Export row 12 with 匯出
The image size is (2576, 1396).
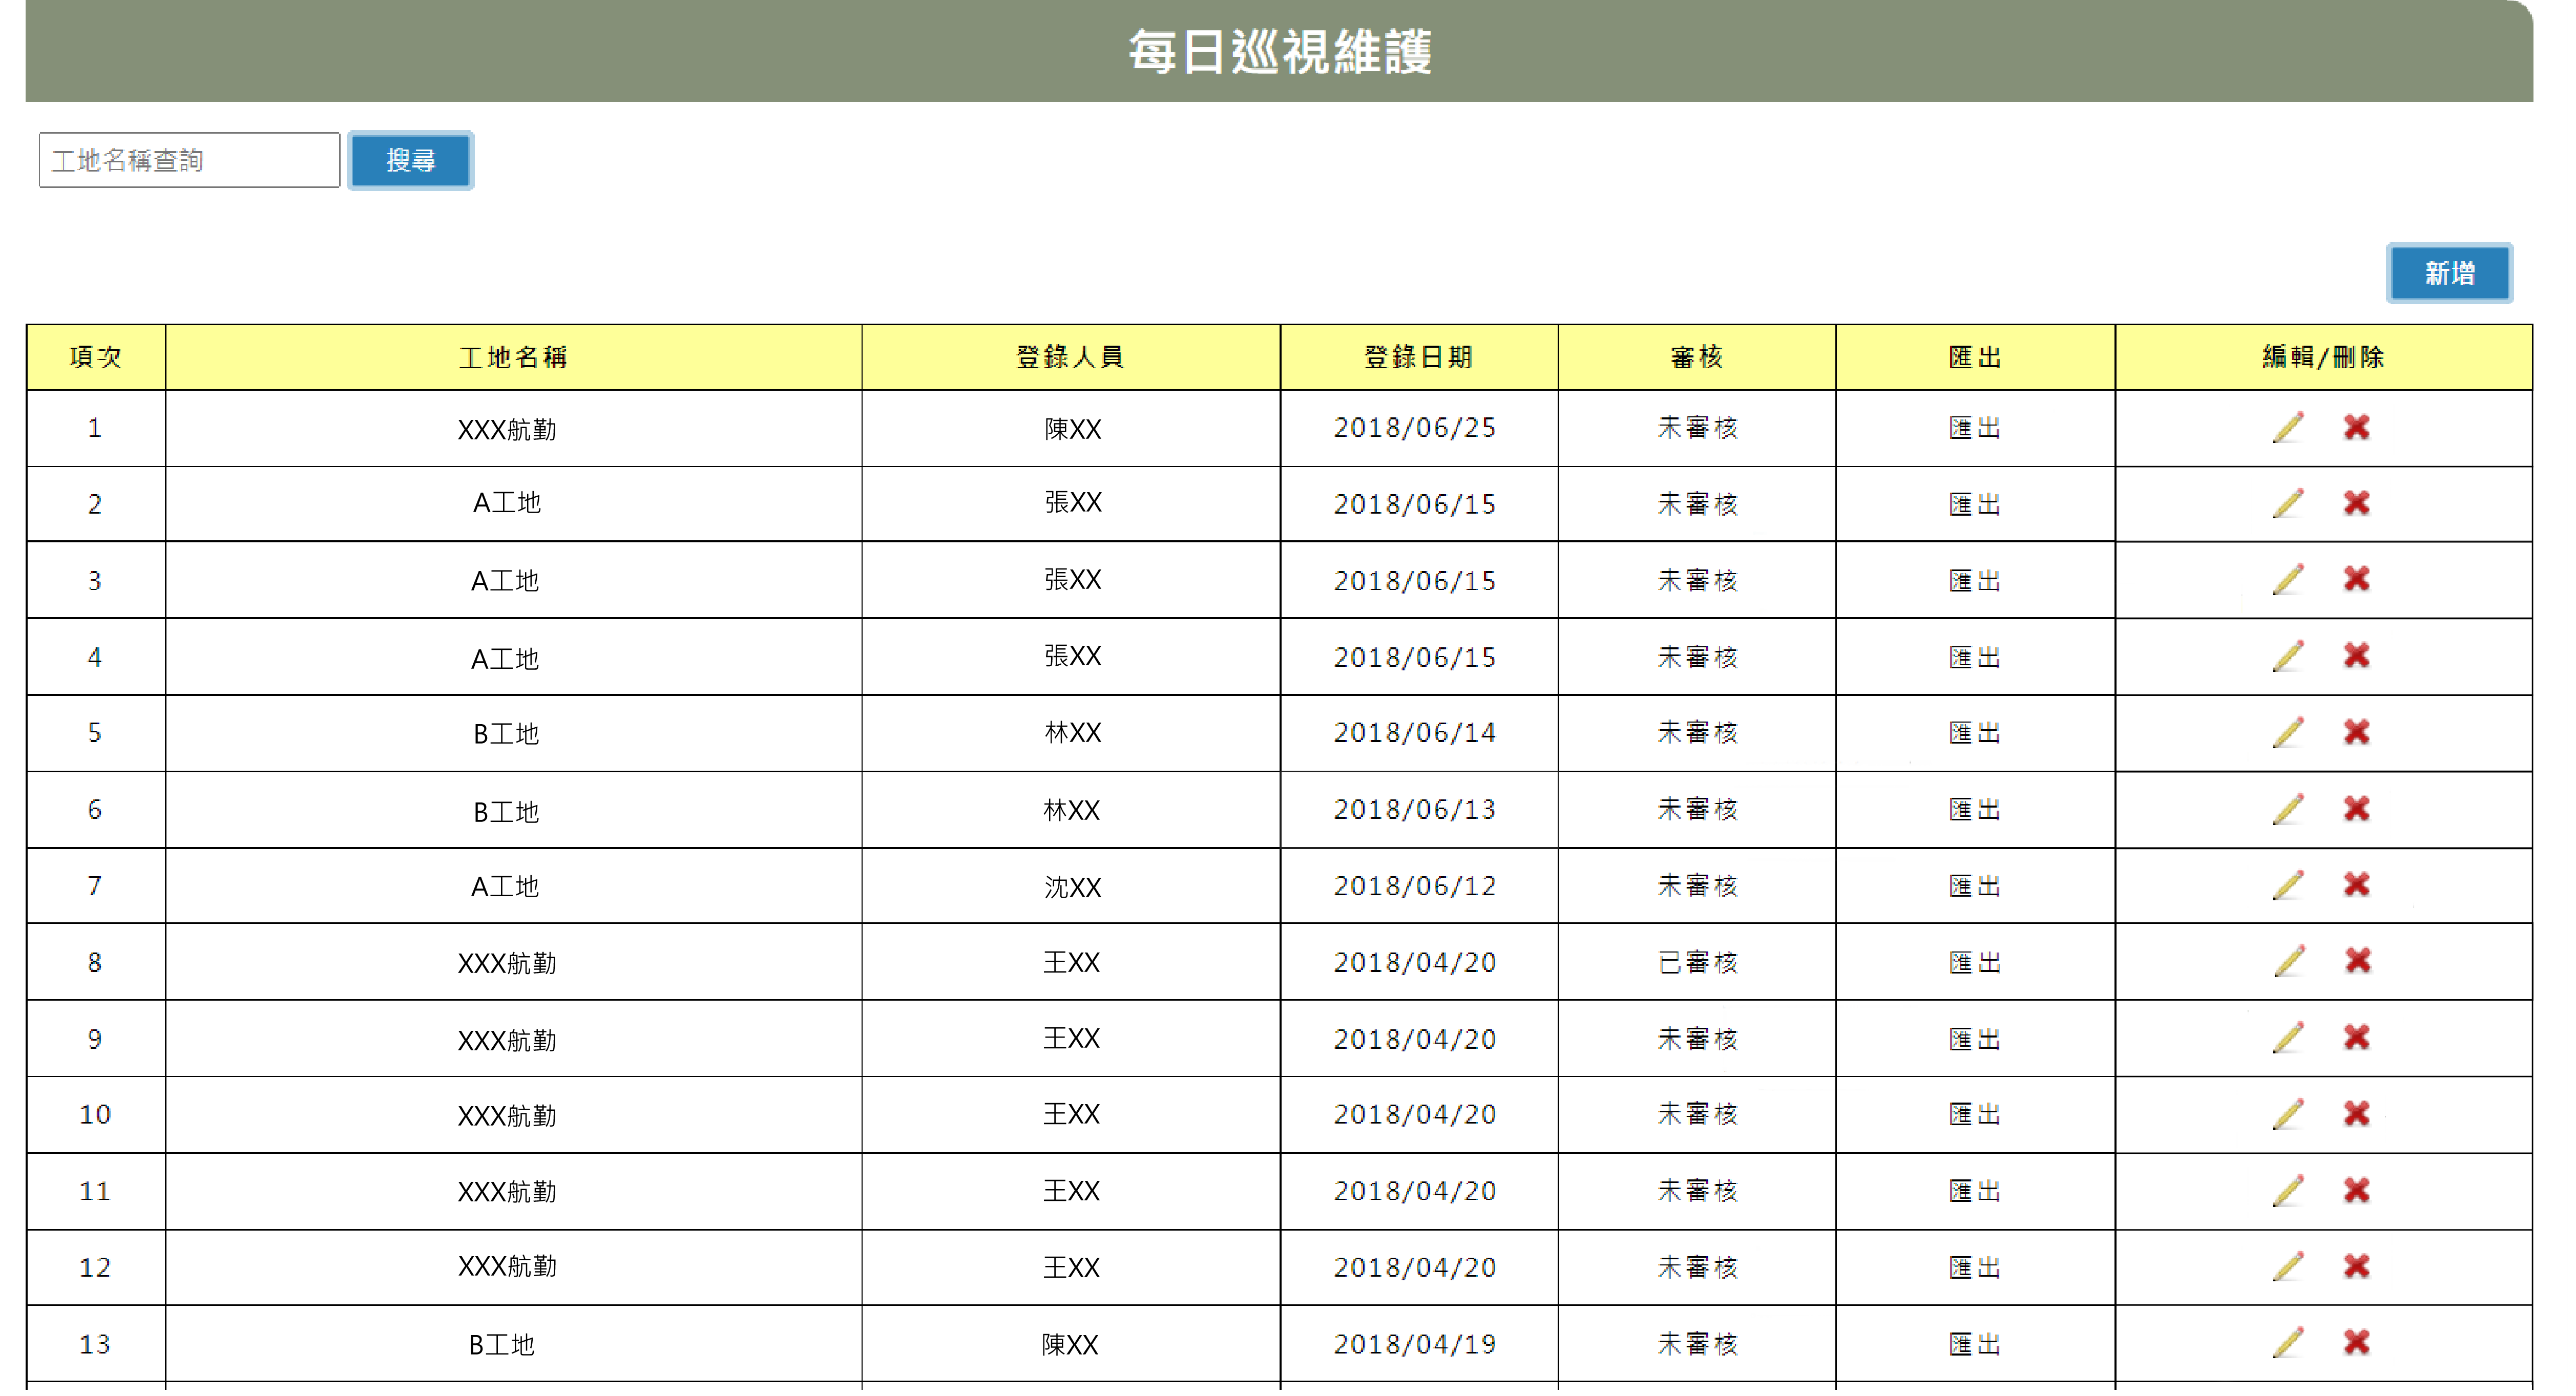[1974, 1268]
